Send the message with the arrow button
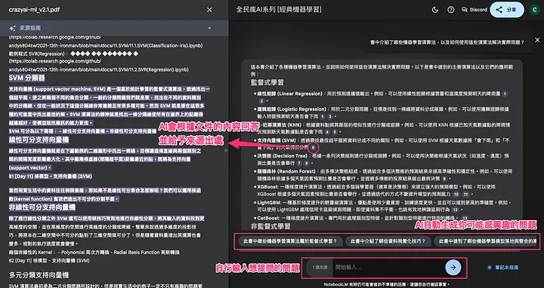544x288 pixels. pos(453,267)
